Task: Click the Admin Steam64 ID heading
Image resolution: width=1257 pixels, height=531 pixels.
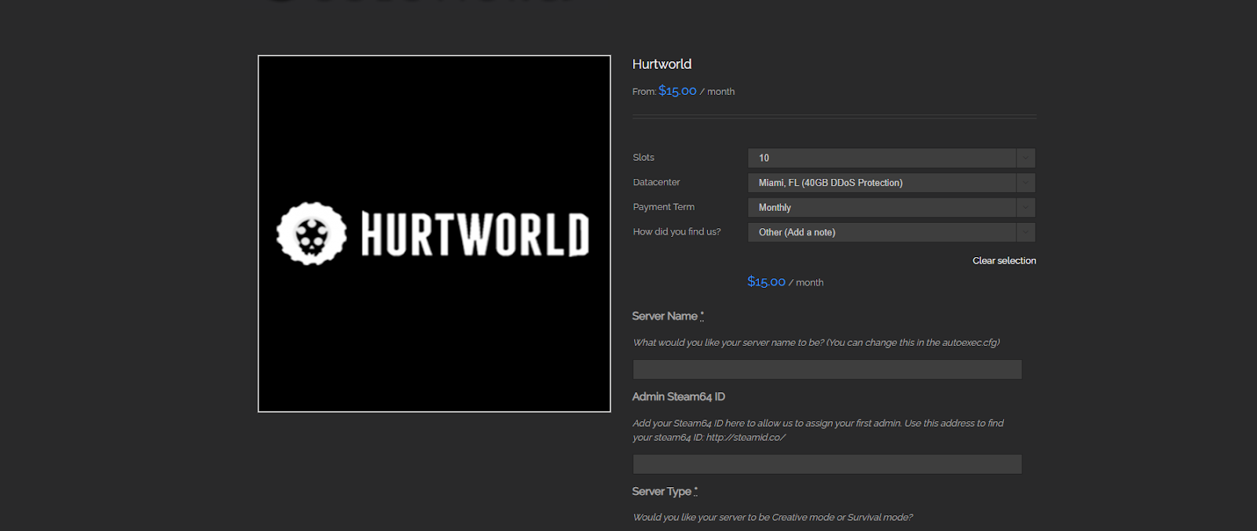Action: (x=679, y=397)
